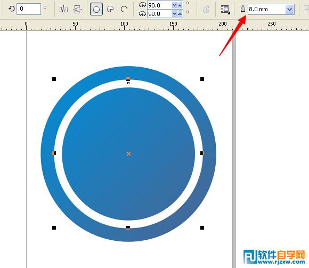Select the Ellipse shape mode button
Screen dimensions: 309x268
click(96, 9)
